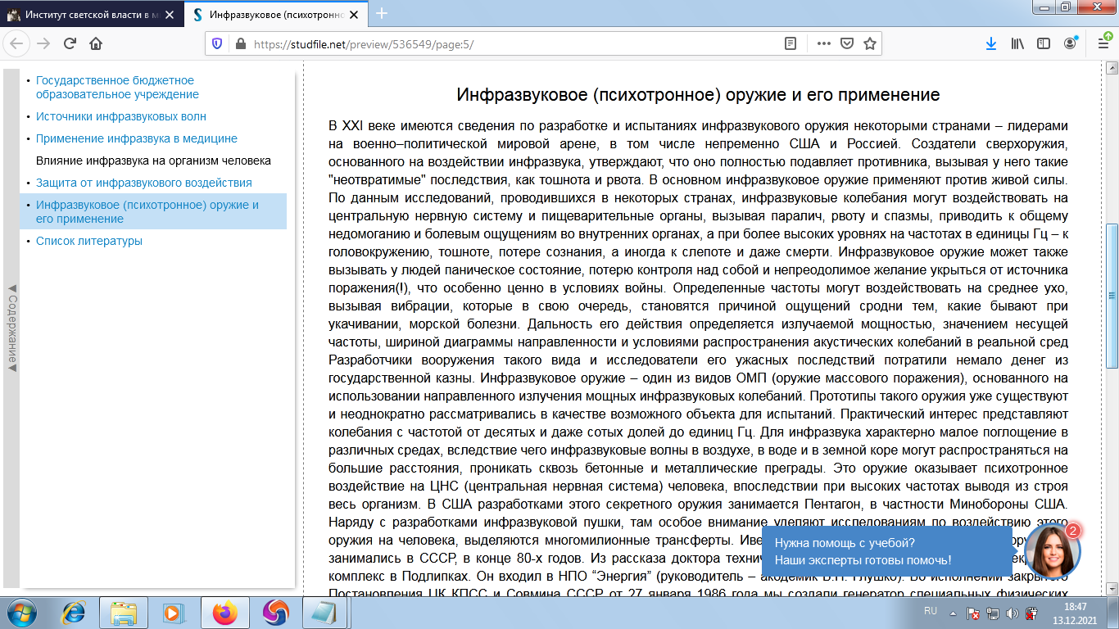The height and width of the screenshot is (629, 1119).
Task: Show hidden icons in the system tray
Action: 952,613
